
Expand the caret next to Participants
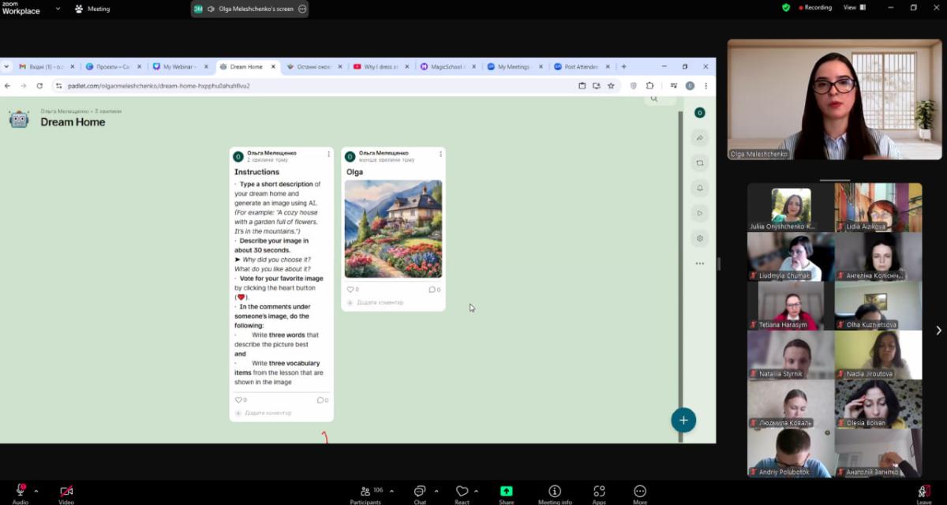tap(391, 491)
